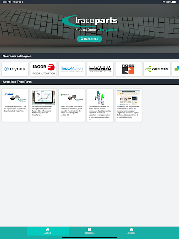Screen dimensions: 179x239
Task: Open the myonic catalogue logo
Action: coord(15,69)
